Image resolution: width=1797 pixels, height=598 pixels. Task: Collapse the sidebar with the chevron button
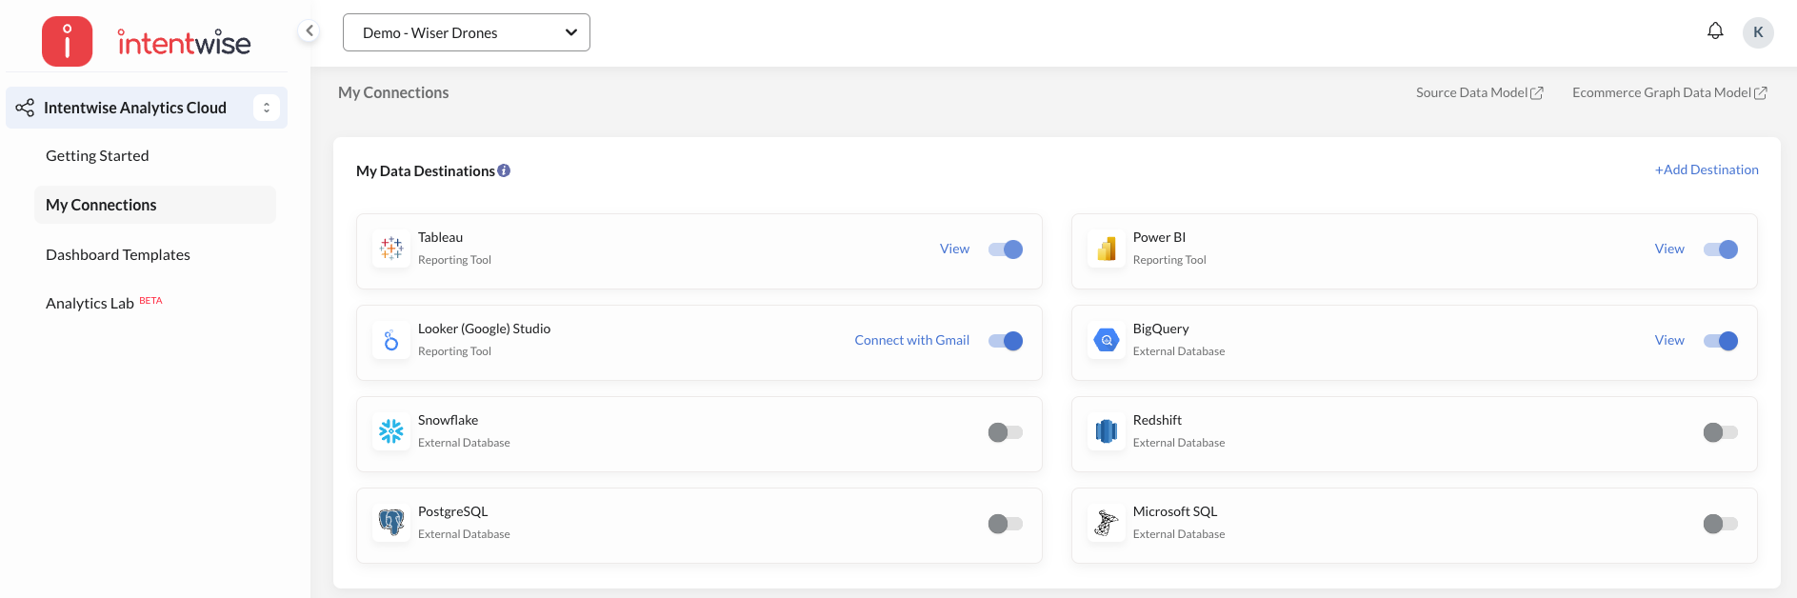point(309,30)
